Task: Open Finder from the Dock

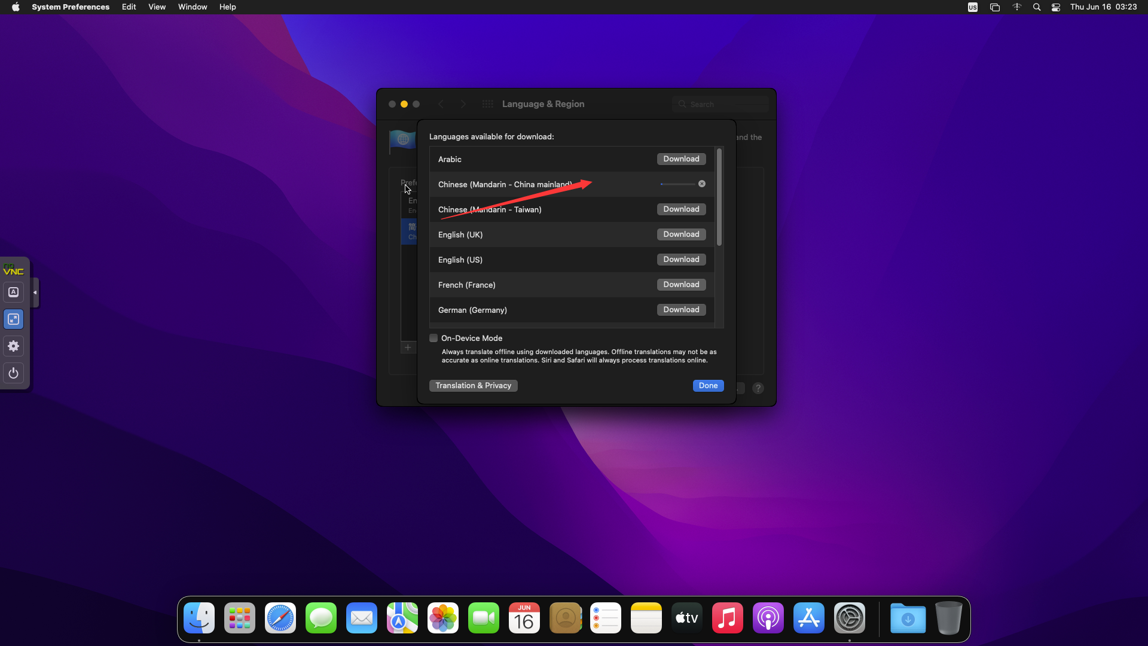Action: (x=199, y=618)
